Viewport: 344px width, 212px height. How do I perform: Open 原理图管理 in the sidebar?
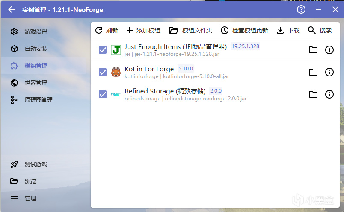[x=44, y=100]
